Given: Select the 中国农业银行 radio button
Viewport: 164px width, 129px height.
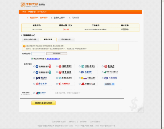Looking at the screenshot, I should 80,66.
